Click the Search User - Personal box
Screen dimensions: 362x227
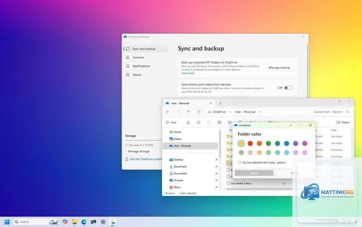pos(331,112)
